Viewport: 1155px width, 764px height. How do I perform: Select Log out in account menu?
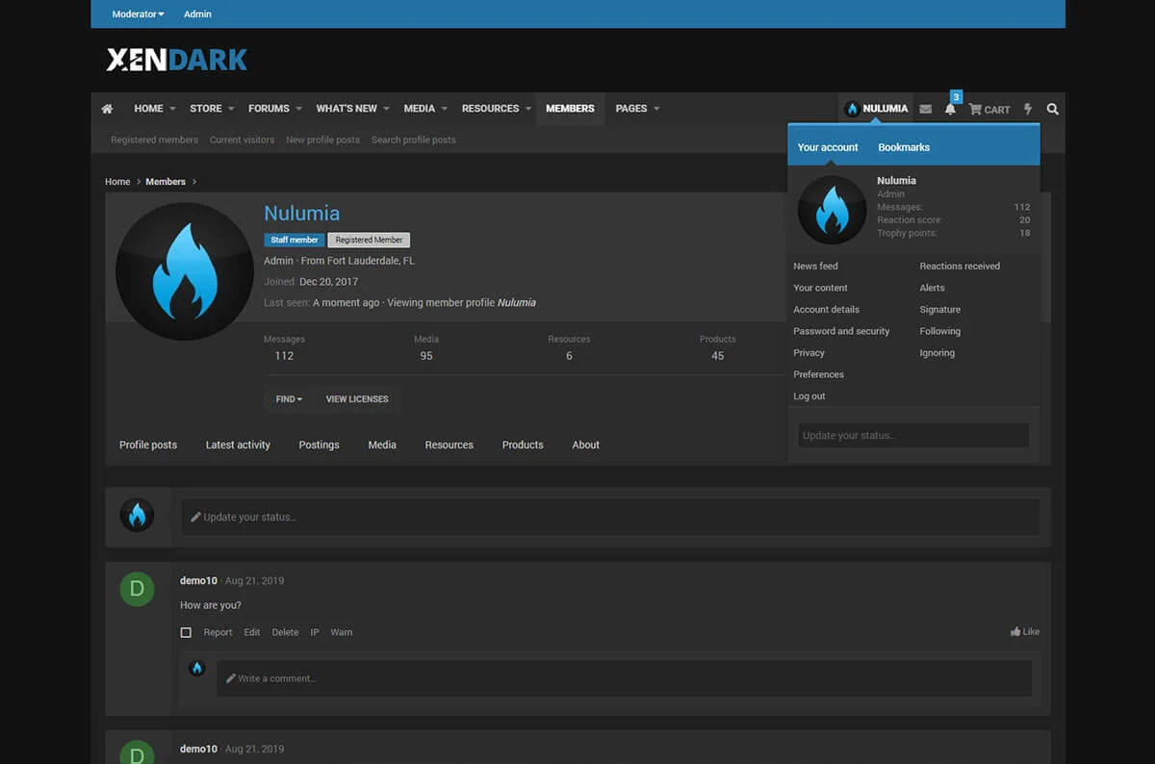[808, 396]
